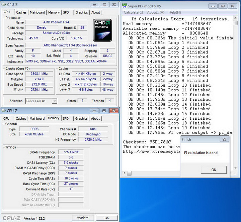Click the Specification field AMD Phenom II X4 B50
Screen dimensions: 241x222
[70, 45]
